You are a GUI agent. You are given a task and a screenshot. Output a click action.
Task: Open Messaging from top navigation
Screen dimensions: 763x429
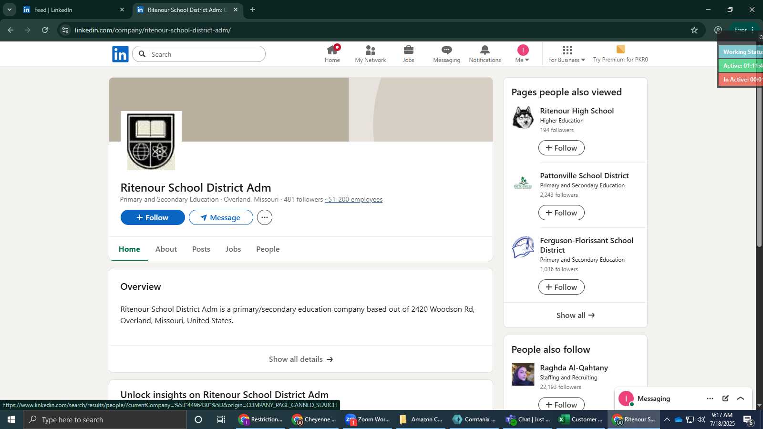click(x=447, y=54)
